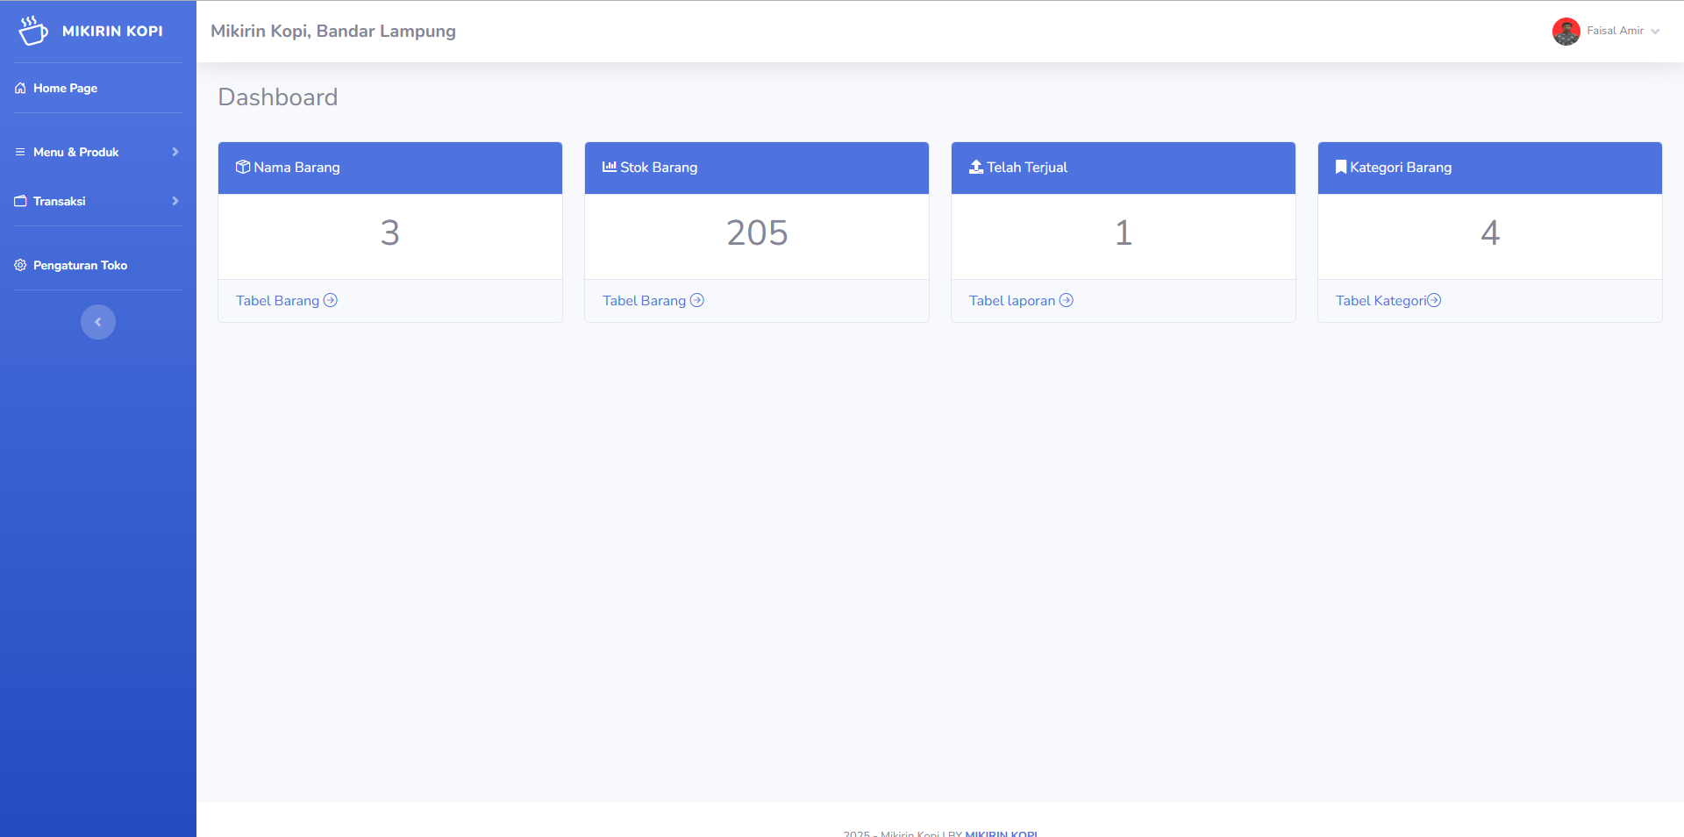Click the Telah Terjual upload icon
The image size is (1684, 837).
pyautogui.click(x=976, y=167)
